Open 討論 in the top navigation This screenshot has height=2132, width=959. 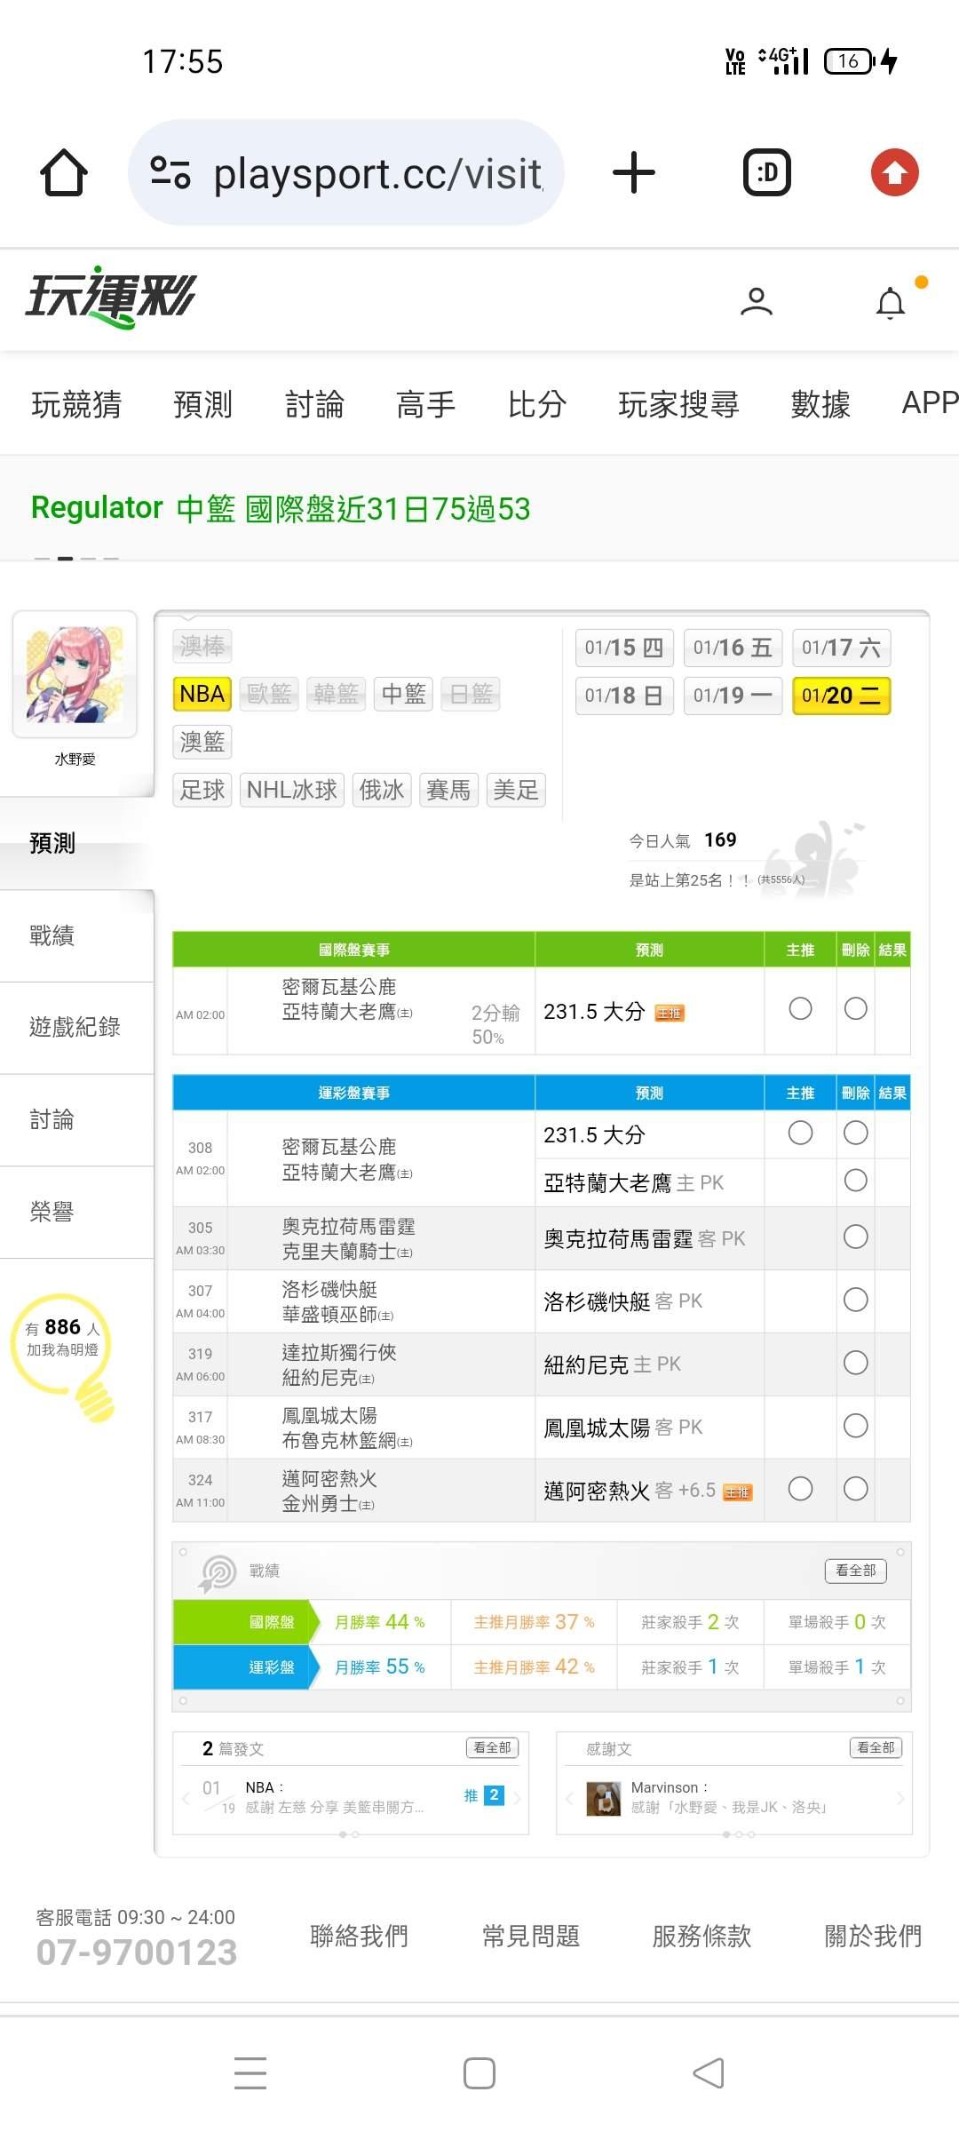(x=314, y=404)
